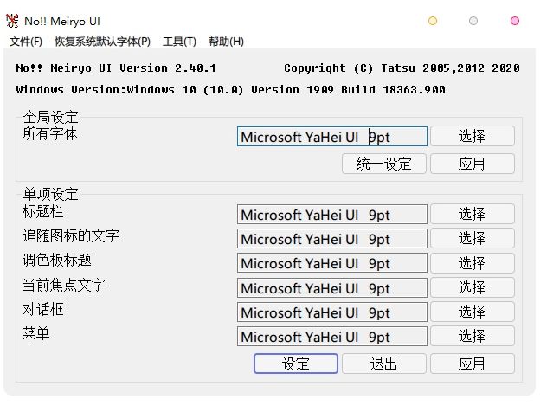Click the No!! Meiryo UI app icon
This screenshot has height=412, width=553.
tap(12, 21)
